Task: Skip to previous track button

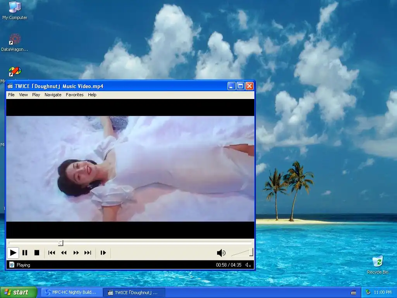Action: (52, 253)
